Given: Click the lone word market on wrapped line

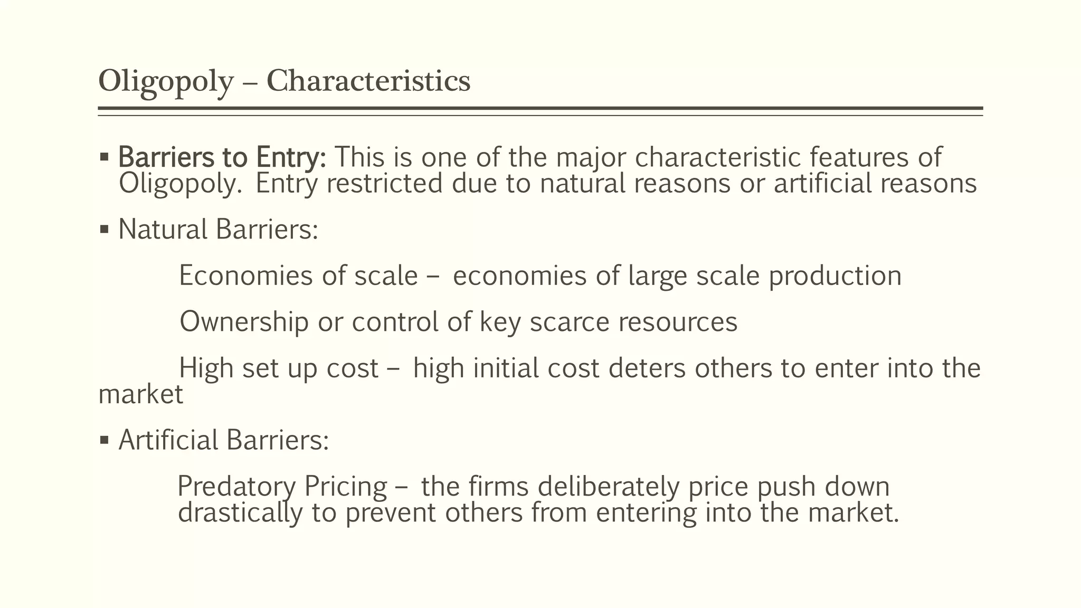Looking at the screenshot, I should [x=141, y=394].
